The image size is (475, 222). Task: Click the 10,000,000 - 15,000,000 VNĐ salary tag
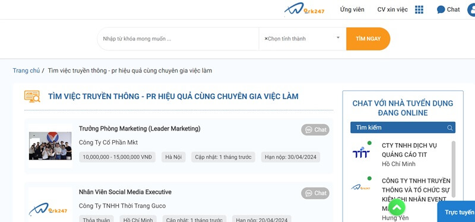117,157
